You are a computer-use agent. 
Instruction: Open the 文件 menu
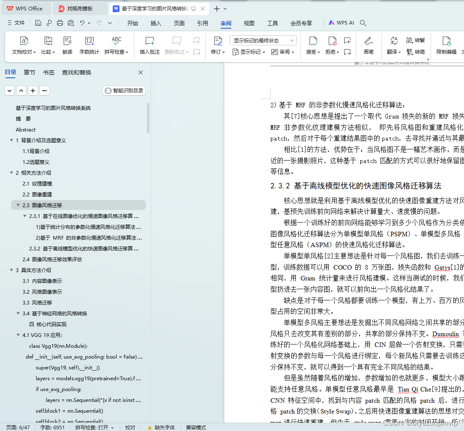pos(16,23)
